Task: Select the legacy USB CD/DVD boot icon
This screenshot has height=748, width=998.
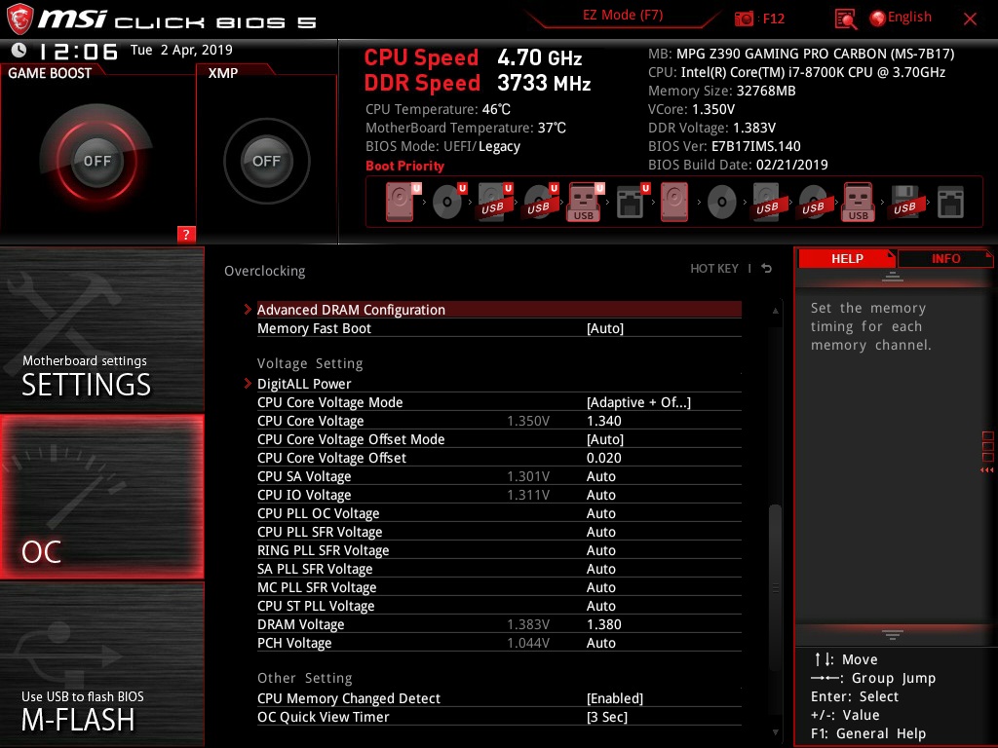Action: [814, 203]
